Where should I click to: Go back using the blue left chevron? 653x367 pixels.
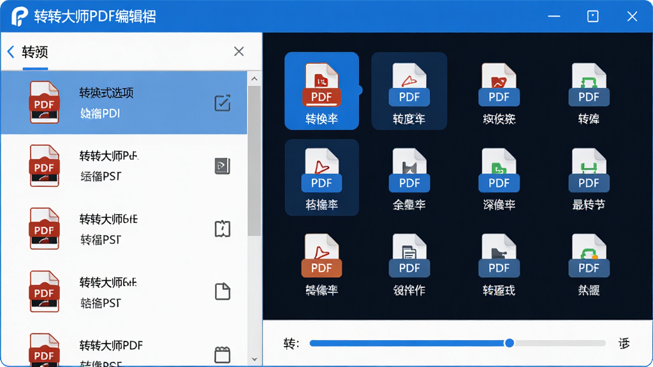11,52
